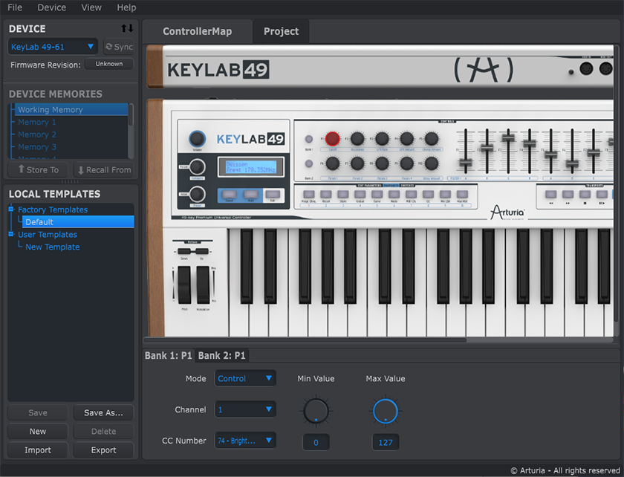Turn the Cutoff knob on the keyboard panel
Viewport: 624px width, 477px height.
point(333,139)
